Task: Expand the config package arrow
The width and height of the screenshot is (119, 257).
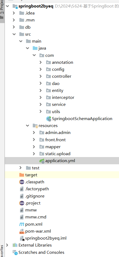Action: 41,69
